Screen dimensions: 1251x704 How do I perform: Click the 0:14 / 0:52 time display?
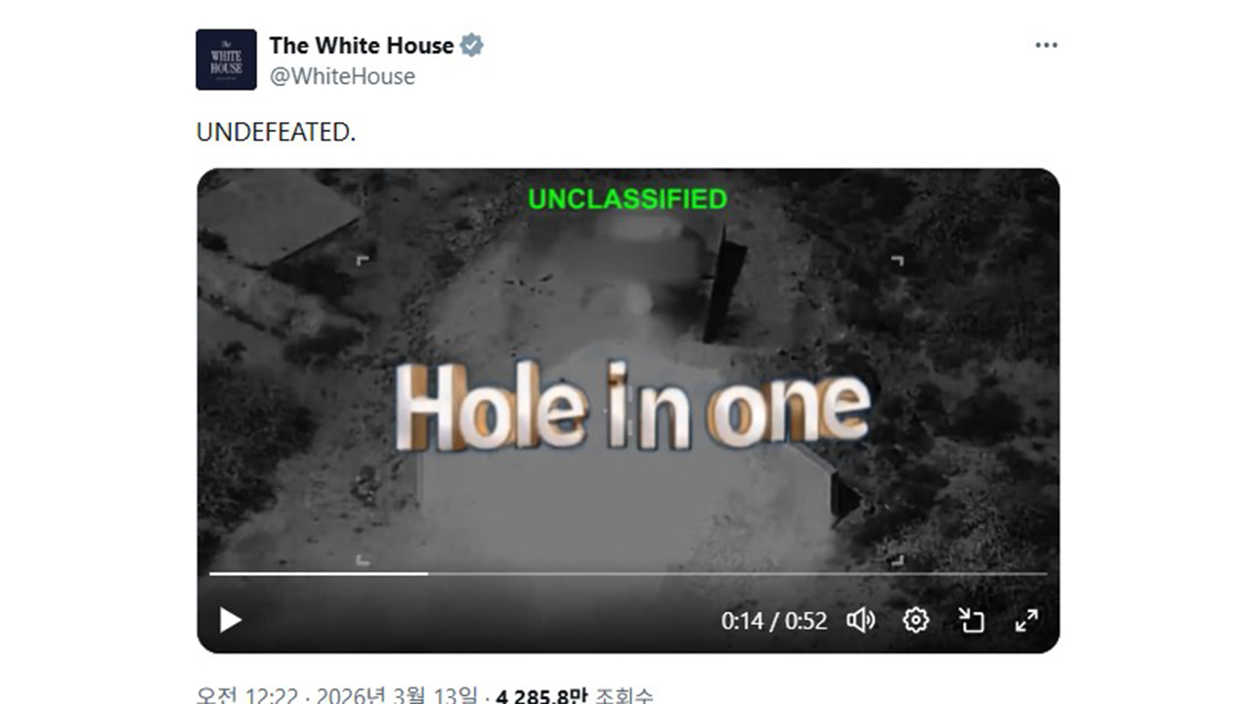(x=774, y=620)
